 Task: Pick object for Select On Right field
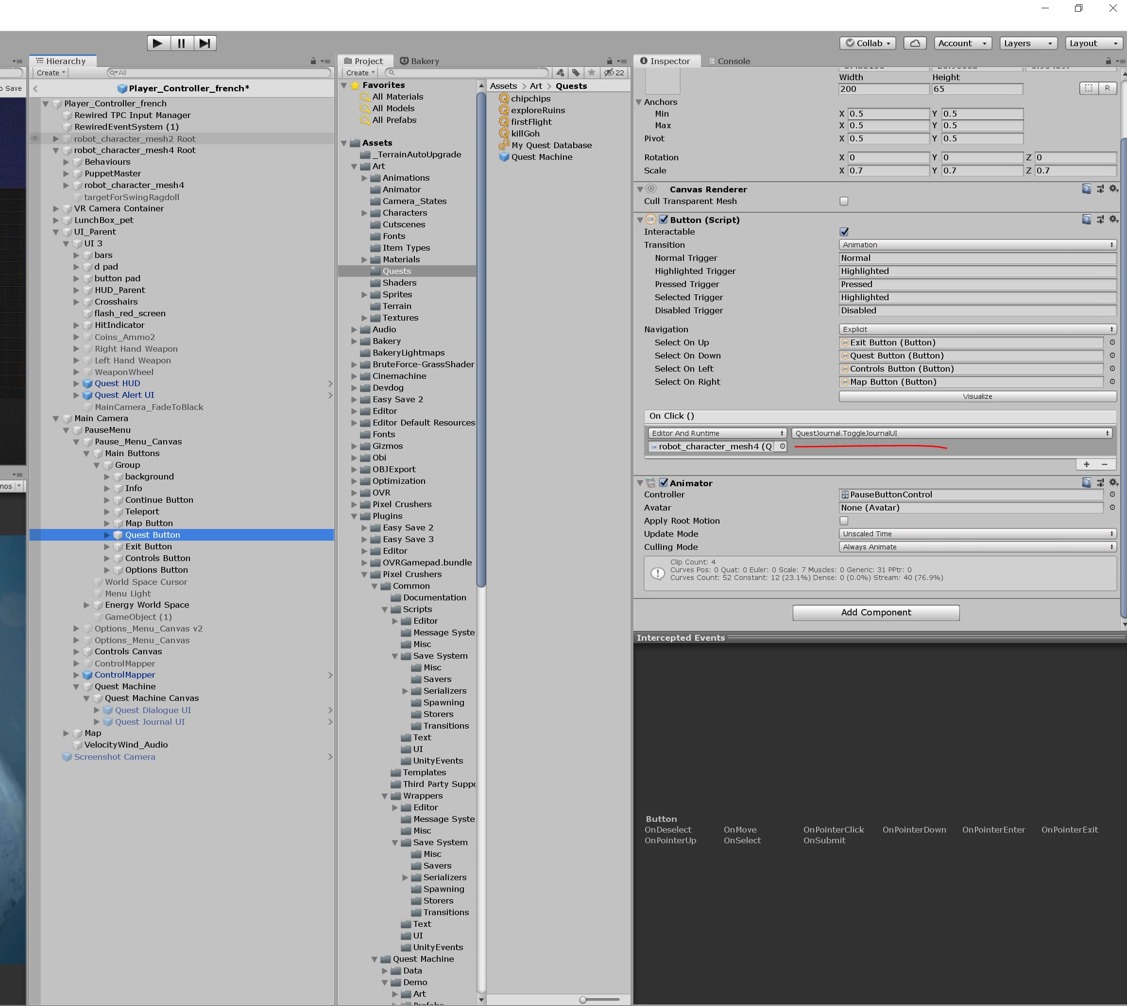(1112, 382)
